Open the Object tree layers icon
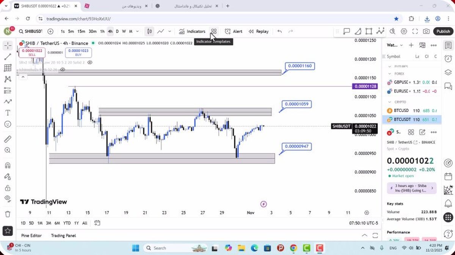 [448, 72]
